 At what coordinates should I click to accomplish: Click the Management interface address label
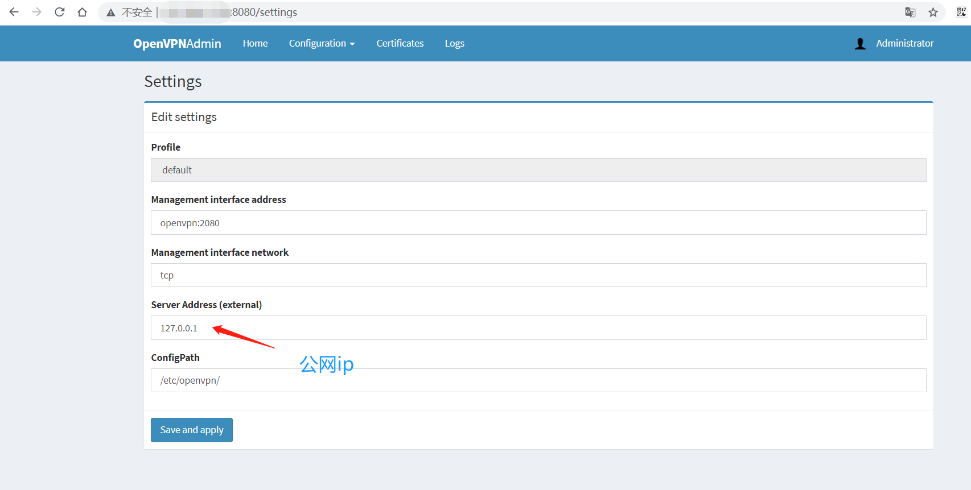[219, 200]
